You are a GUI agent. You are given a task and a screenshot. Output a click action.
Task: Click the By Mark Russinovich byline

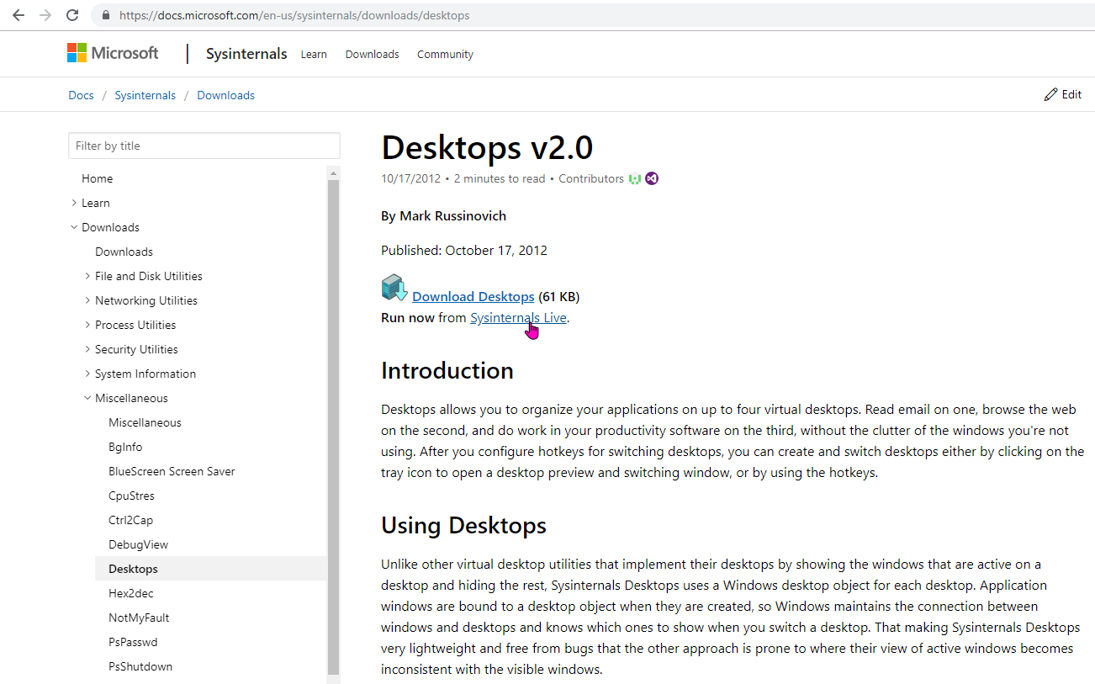click(x=443, y=216)
